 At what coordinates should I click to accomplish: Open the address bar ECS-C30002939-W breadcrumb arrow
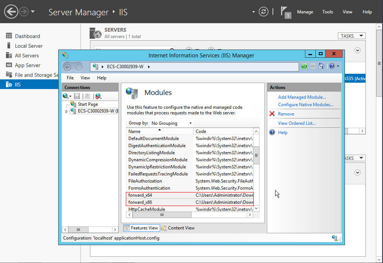pyautogui.click(x=149, y=67)
